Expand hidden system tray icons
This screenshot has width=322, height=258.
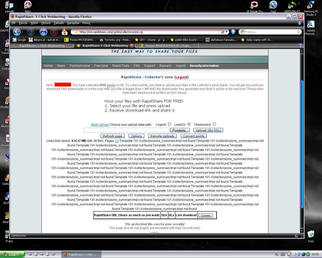tap(289, 254)
